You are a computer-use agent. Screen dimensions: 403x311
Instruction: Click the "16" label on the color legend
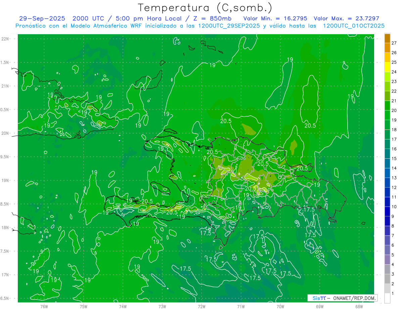tap(394, 149)
